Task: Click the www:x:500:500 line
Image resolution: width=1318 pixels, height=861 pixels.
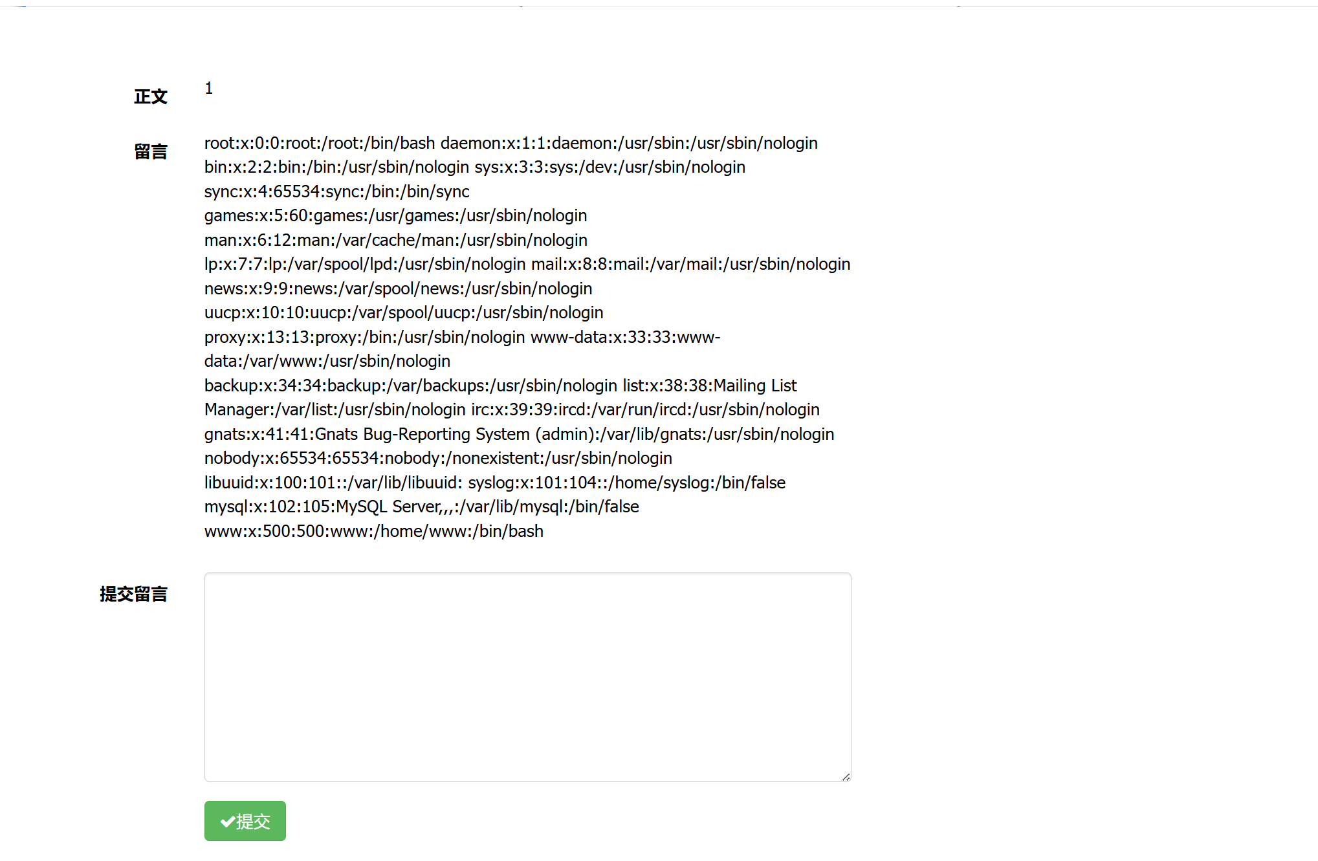Action: (373, 531)
